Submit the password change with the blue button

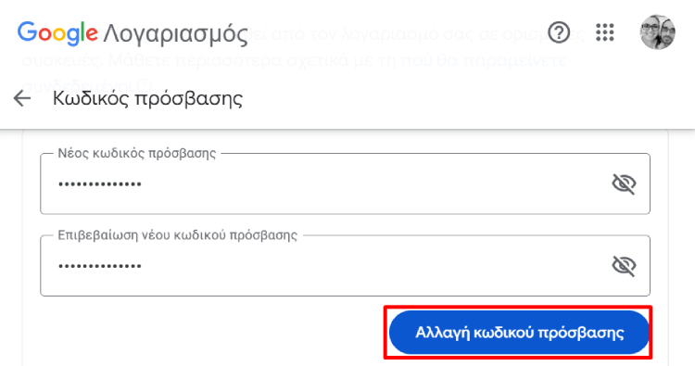(x=519, y=333)
